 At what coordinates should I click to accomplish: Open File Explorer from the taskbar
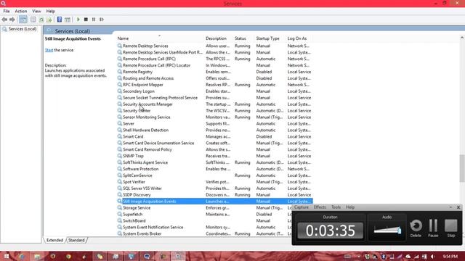point(37,256)
